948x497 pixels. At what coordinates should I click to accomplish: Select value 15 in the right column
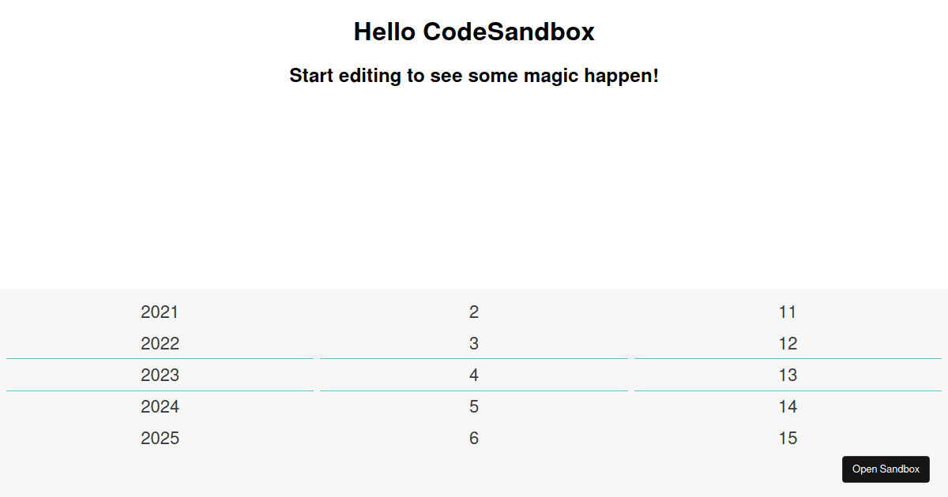[788, 438]
